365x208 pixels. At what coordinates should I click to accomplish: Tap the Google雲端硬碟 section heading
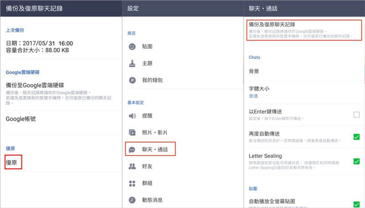tap(22, 72)
